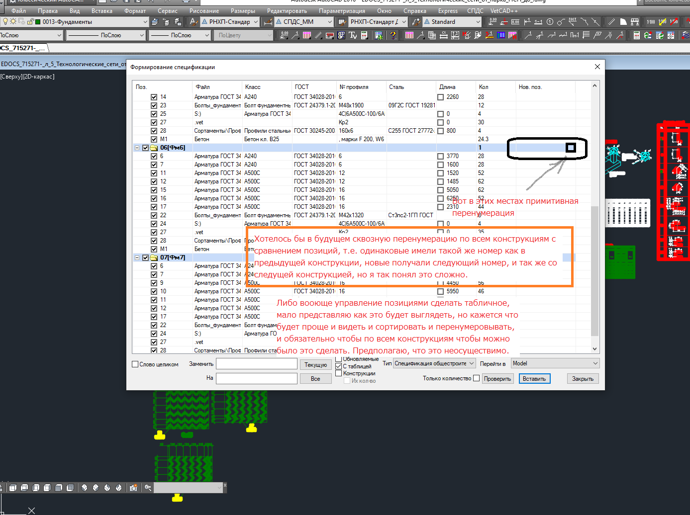
Task: Toggle the layer on/off light bulb icon
Action: (5, 22)
